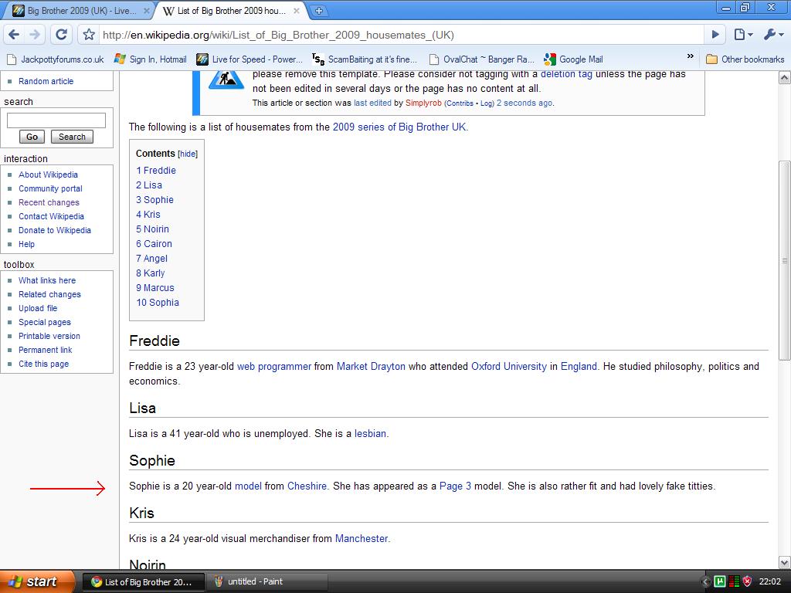Open Jackpottyforums.co.uk bookmark
Screen dimensions: 791x593
click(x=56, y=59)
